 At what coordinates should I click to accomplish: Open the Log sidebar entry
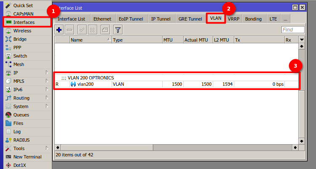pos(17,132)
